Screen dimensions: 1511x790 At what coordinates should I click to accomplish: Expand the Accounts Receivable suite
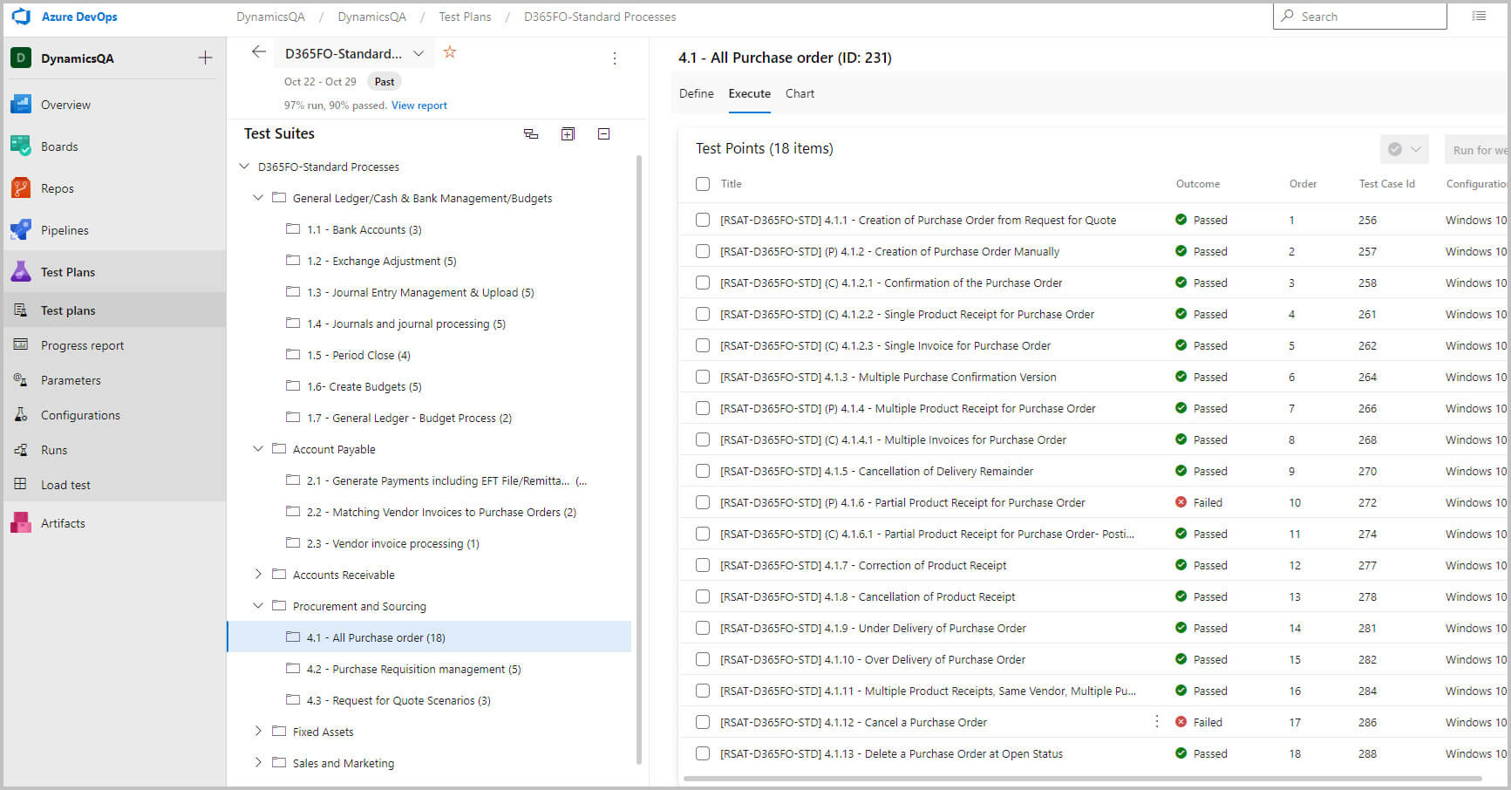258,575
